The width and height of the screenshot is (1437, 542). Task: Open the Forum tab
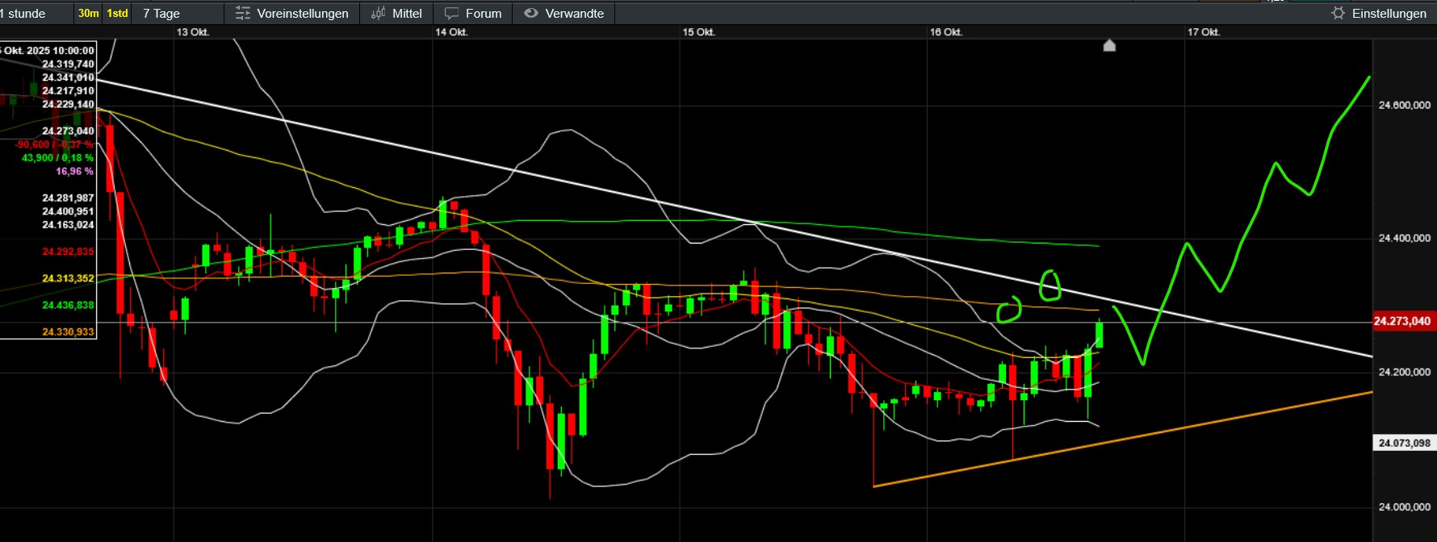[483, 14]
